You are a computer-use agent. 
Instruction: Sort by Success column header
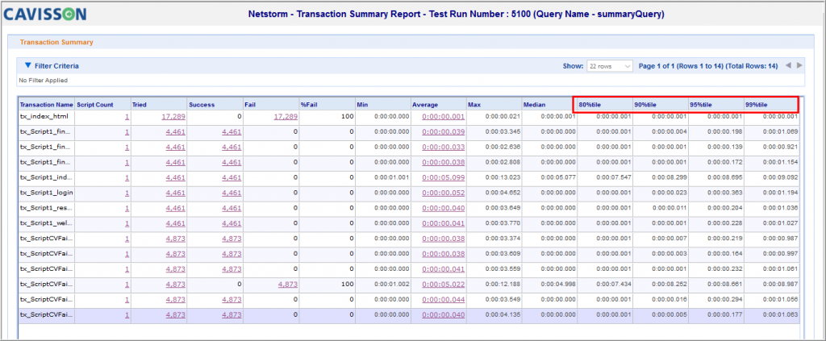coord(202,105)
